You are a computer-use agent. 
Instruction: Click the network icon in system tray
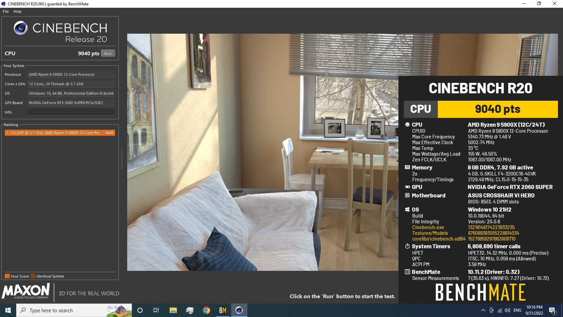coord(500,310)
